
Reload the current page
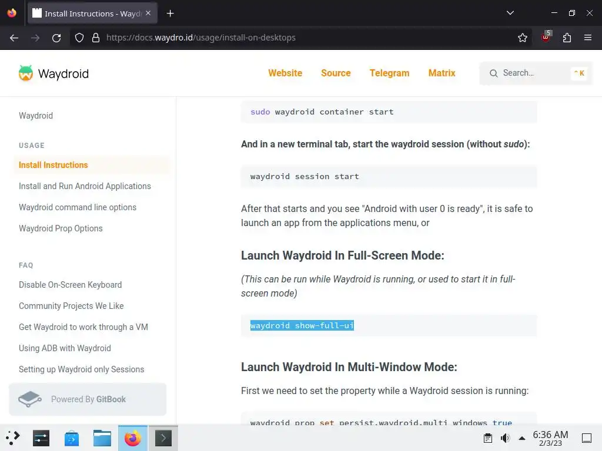tap(56, 38)
